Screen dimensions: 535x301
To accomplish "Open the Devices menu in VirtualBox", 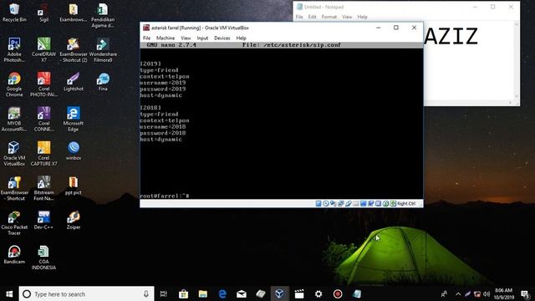I will pyautogui.click(x=222, y=38).
